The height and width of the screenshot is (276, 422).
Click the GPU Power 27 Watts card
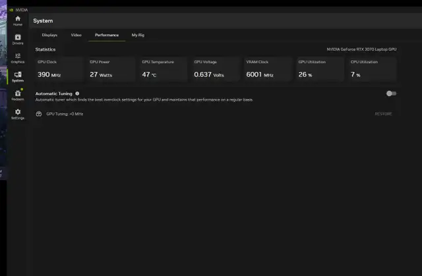(111, 69)
